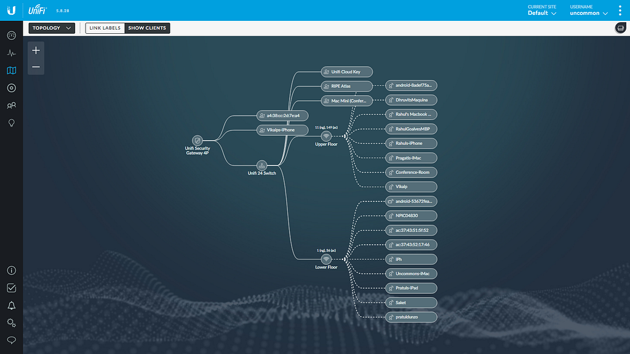This screenshot has height=354, width=630.
Task: Select the Unifi Cloud Key client
Action: point(347,72)
